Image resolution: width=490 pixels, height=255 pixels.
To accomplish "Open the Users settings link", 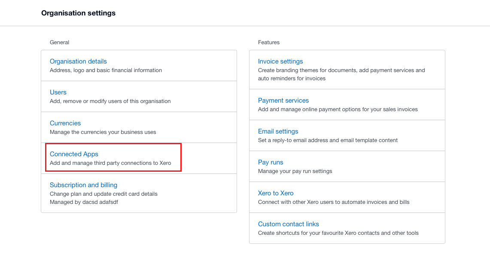I will click(58, 92).
